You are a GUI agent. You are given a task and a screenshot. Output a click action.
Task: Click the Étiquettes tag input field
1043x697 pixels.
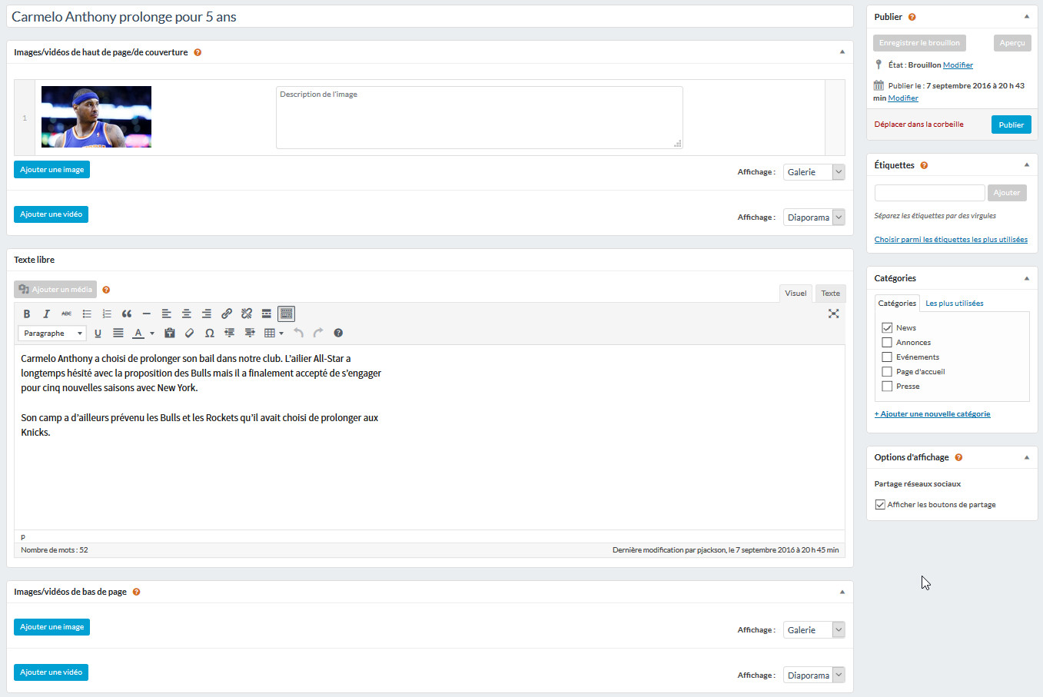(x=929, y=193)
